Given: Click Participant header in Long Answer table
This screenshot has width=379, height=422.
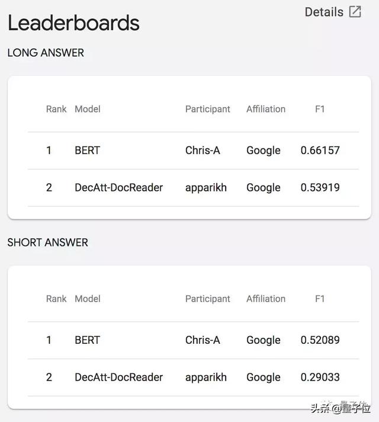Looking at the screenshot, I should click(208, 109).
